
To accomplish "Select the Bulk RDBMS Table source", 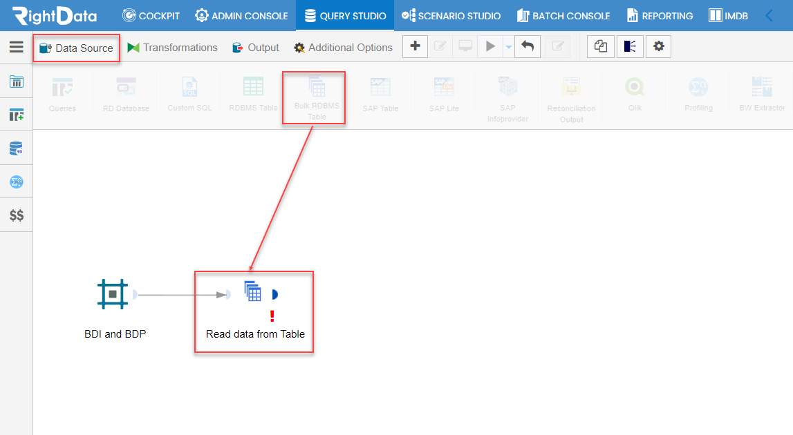I will coord(317,99).
